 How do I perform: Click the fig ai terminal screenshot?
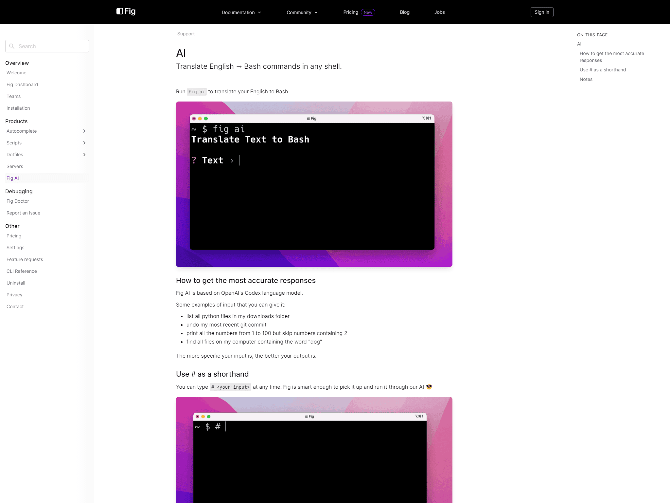pyautogui.click(x=314, y=184)
